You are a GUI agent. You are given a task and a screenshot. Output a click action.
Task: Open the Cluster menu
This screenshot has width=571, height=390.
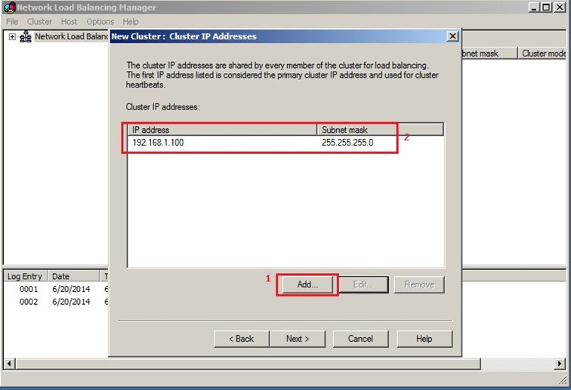pos(39,22)
